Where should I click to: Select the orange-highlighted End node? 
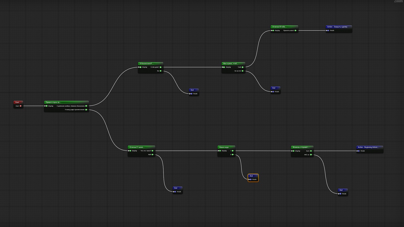pyautogui.click(x=253, y=178)
